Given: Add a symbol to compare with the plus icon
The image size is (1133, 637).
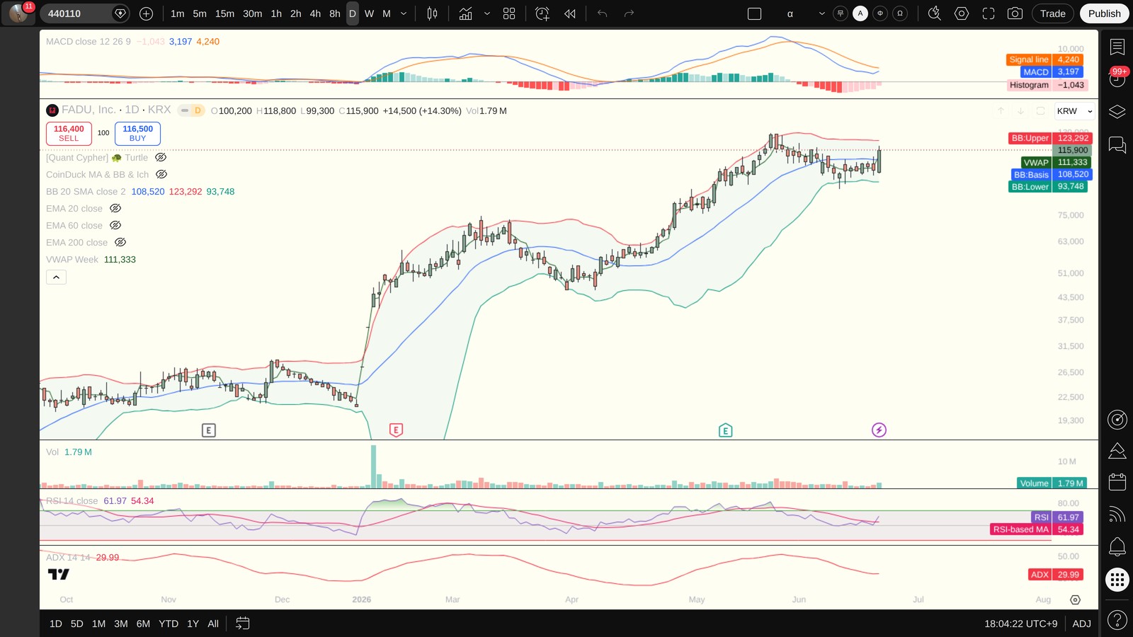Looking at the screenshot, I should click(x=146, y=13).
